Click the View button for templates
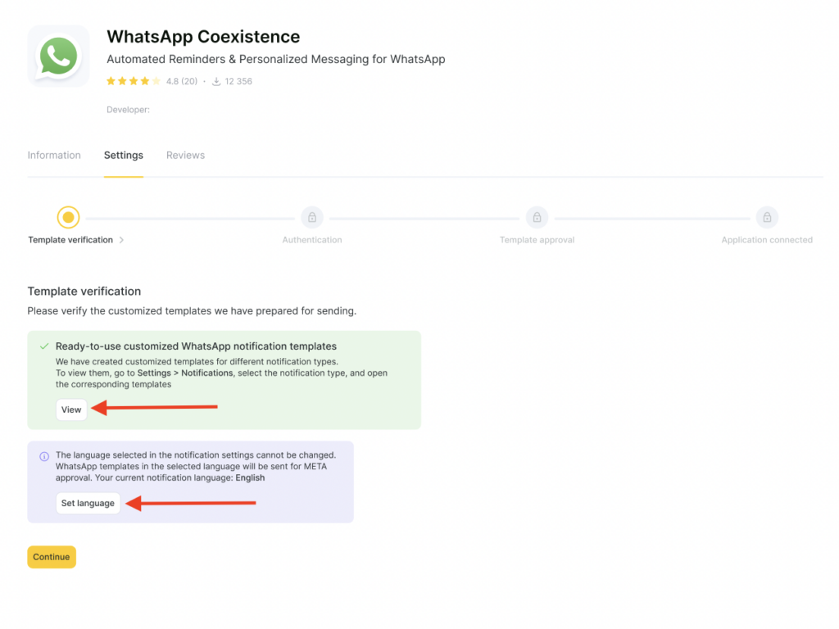This screenshot has height=629, width=839. pyautogui.click(x=71, y=410)
